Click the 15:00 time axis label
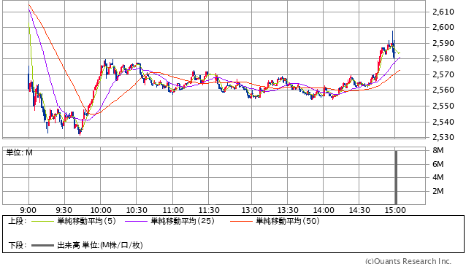The image size is (466, 264). point(395,210)
